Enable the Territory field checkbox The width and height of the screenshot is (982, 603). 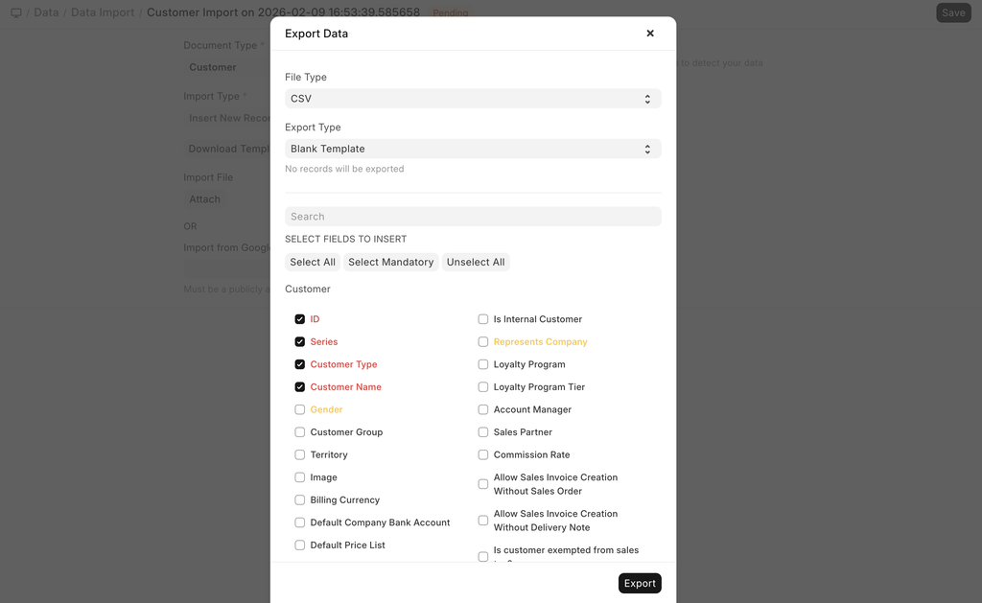300,455
